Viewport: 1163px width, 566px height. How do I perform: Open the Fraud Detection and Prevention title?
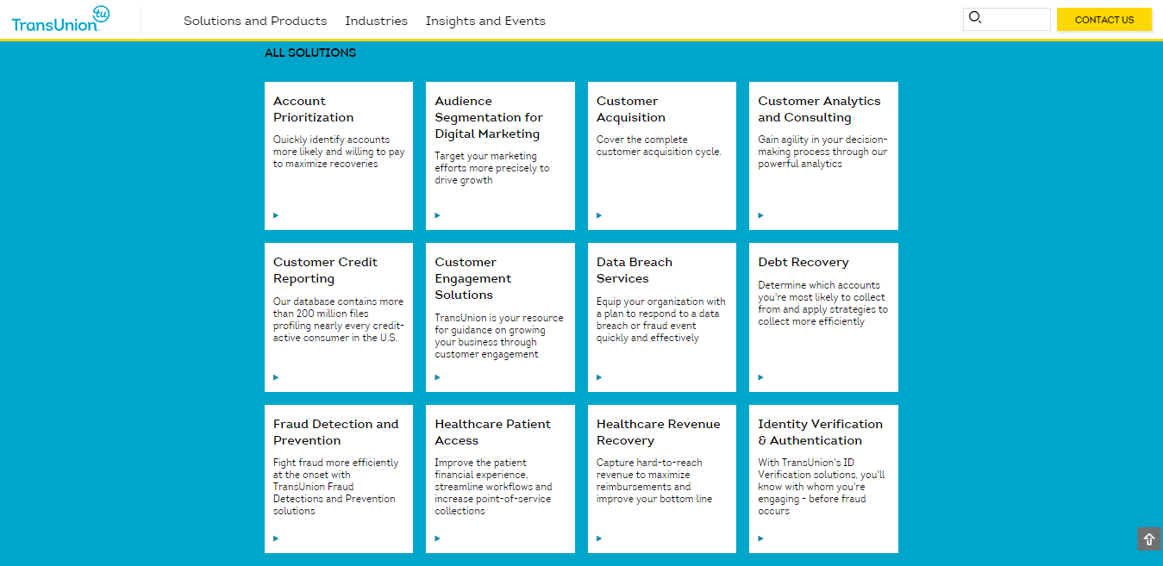(336, 432)
